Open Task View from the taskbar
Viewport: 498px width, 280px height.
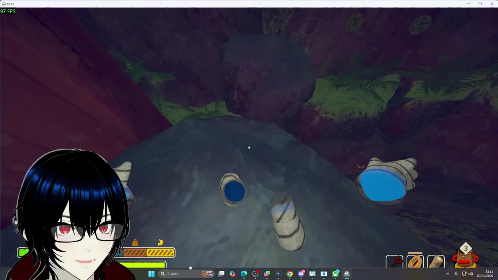tap(221, 274)
